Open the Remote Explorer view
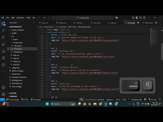Image resolution: width=163 pixels, height=122 pixels. click(3, 51)
